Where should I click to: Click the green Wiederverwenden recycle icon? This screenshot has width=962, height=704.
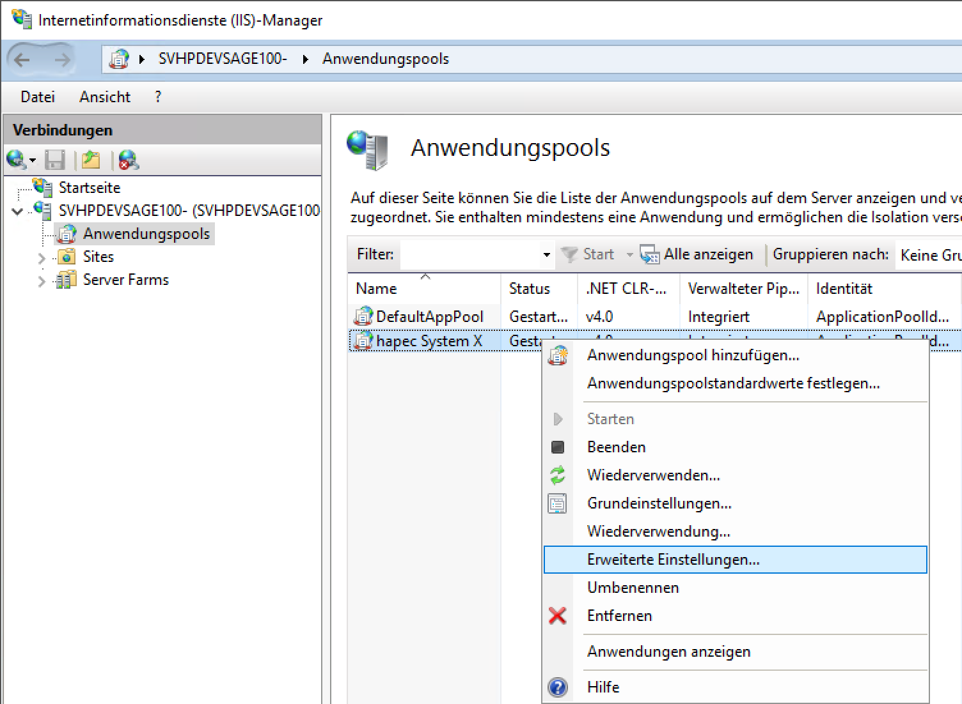coord(557,475)
